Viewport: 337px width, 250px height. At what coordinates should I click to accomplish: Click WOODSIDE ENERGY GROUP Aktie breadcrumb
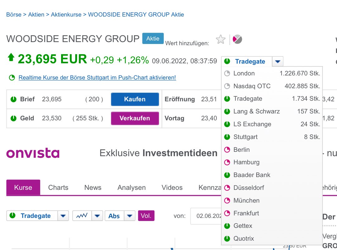click(136, 15)
